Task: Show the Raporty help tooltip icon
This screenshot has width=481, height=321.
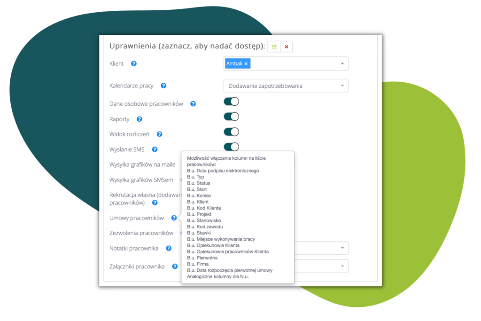Action: click(x=140, y=119)
